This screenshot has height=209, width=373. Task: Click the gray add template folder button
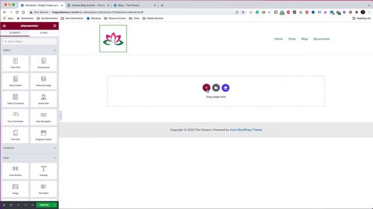(216, 88)
